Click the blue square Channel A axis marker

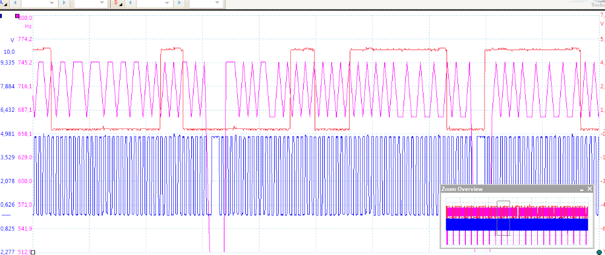(x=1, y=16)
